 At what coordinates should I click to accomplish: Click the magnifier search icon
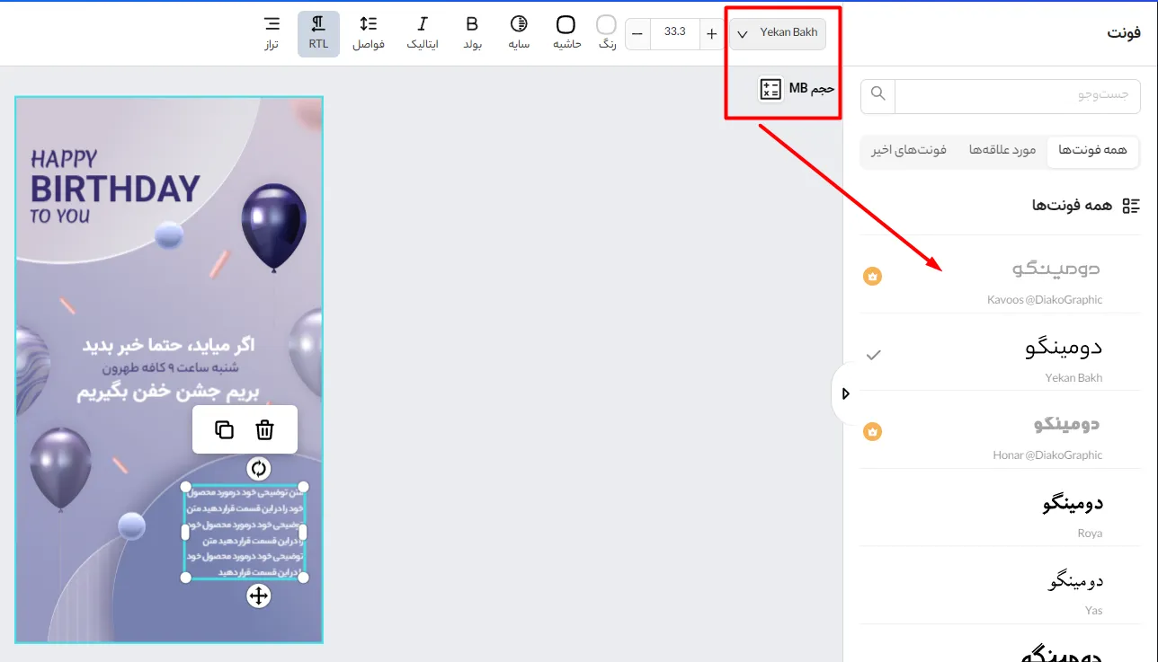coord(878,93)
